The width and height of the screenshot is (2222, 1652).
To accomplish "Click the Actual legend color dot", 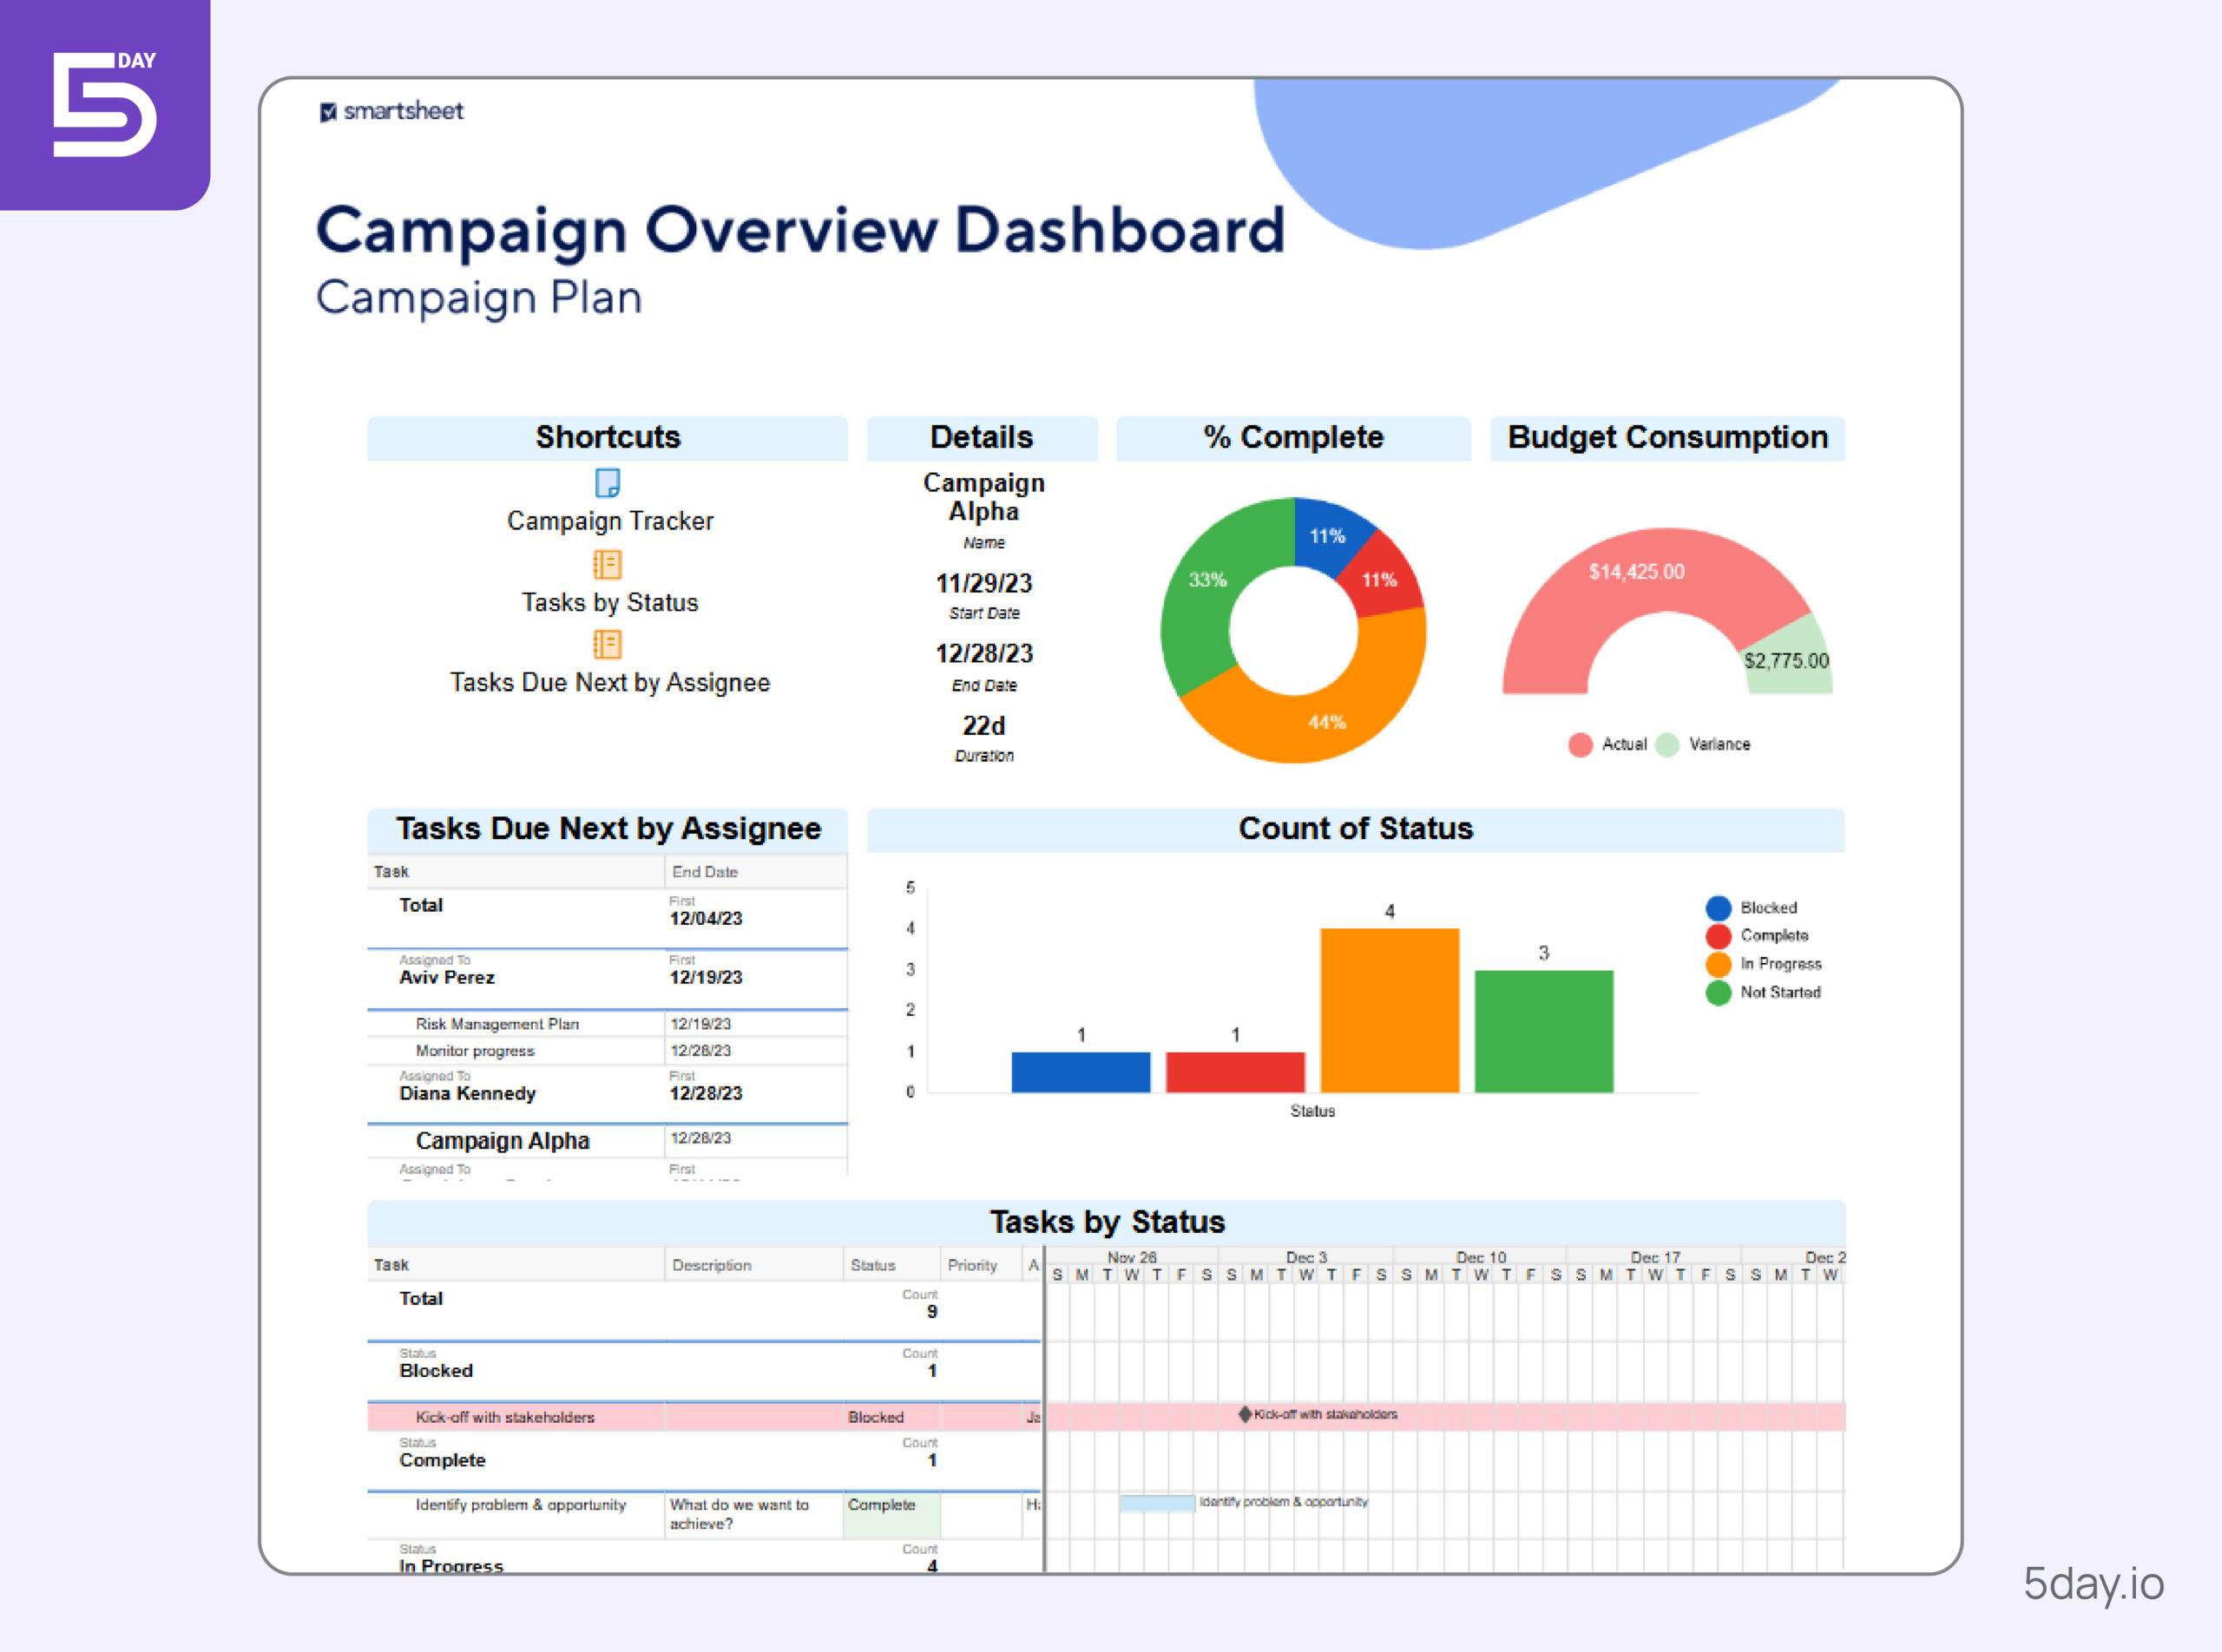I will coord(1581,745).
